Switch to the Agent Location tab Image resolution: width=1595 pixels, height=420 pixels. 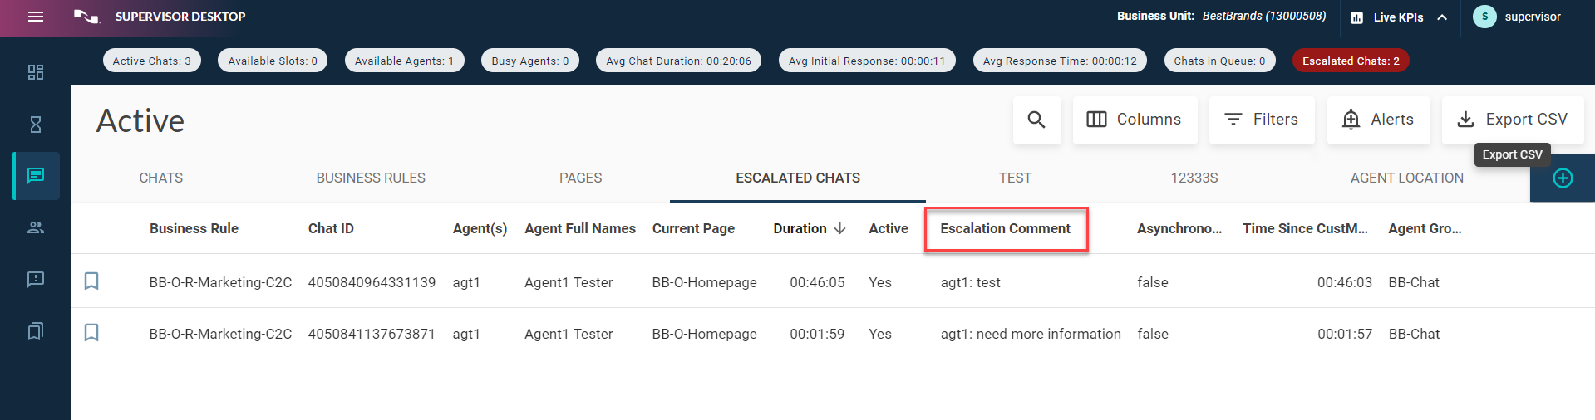click(1406, 178)
